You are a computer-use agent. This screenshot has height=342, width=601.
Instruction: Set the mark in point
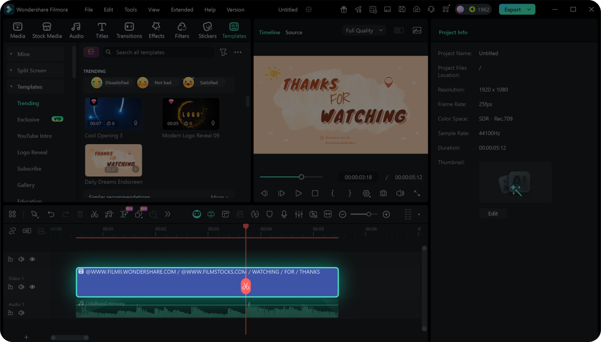[x=332, y=194]
